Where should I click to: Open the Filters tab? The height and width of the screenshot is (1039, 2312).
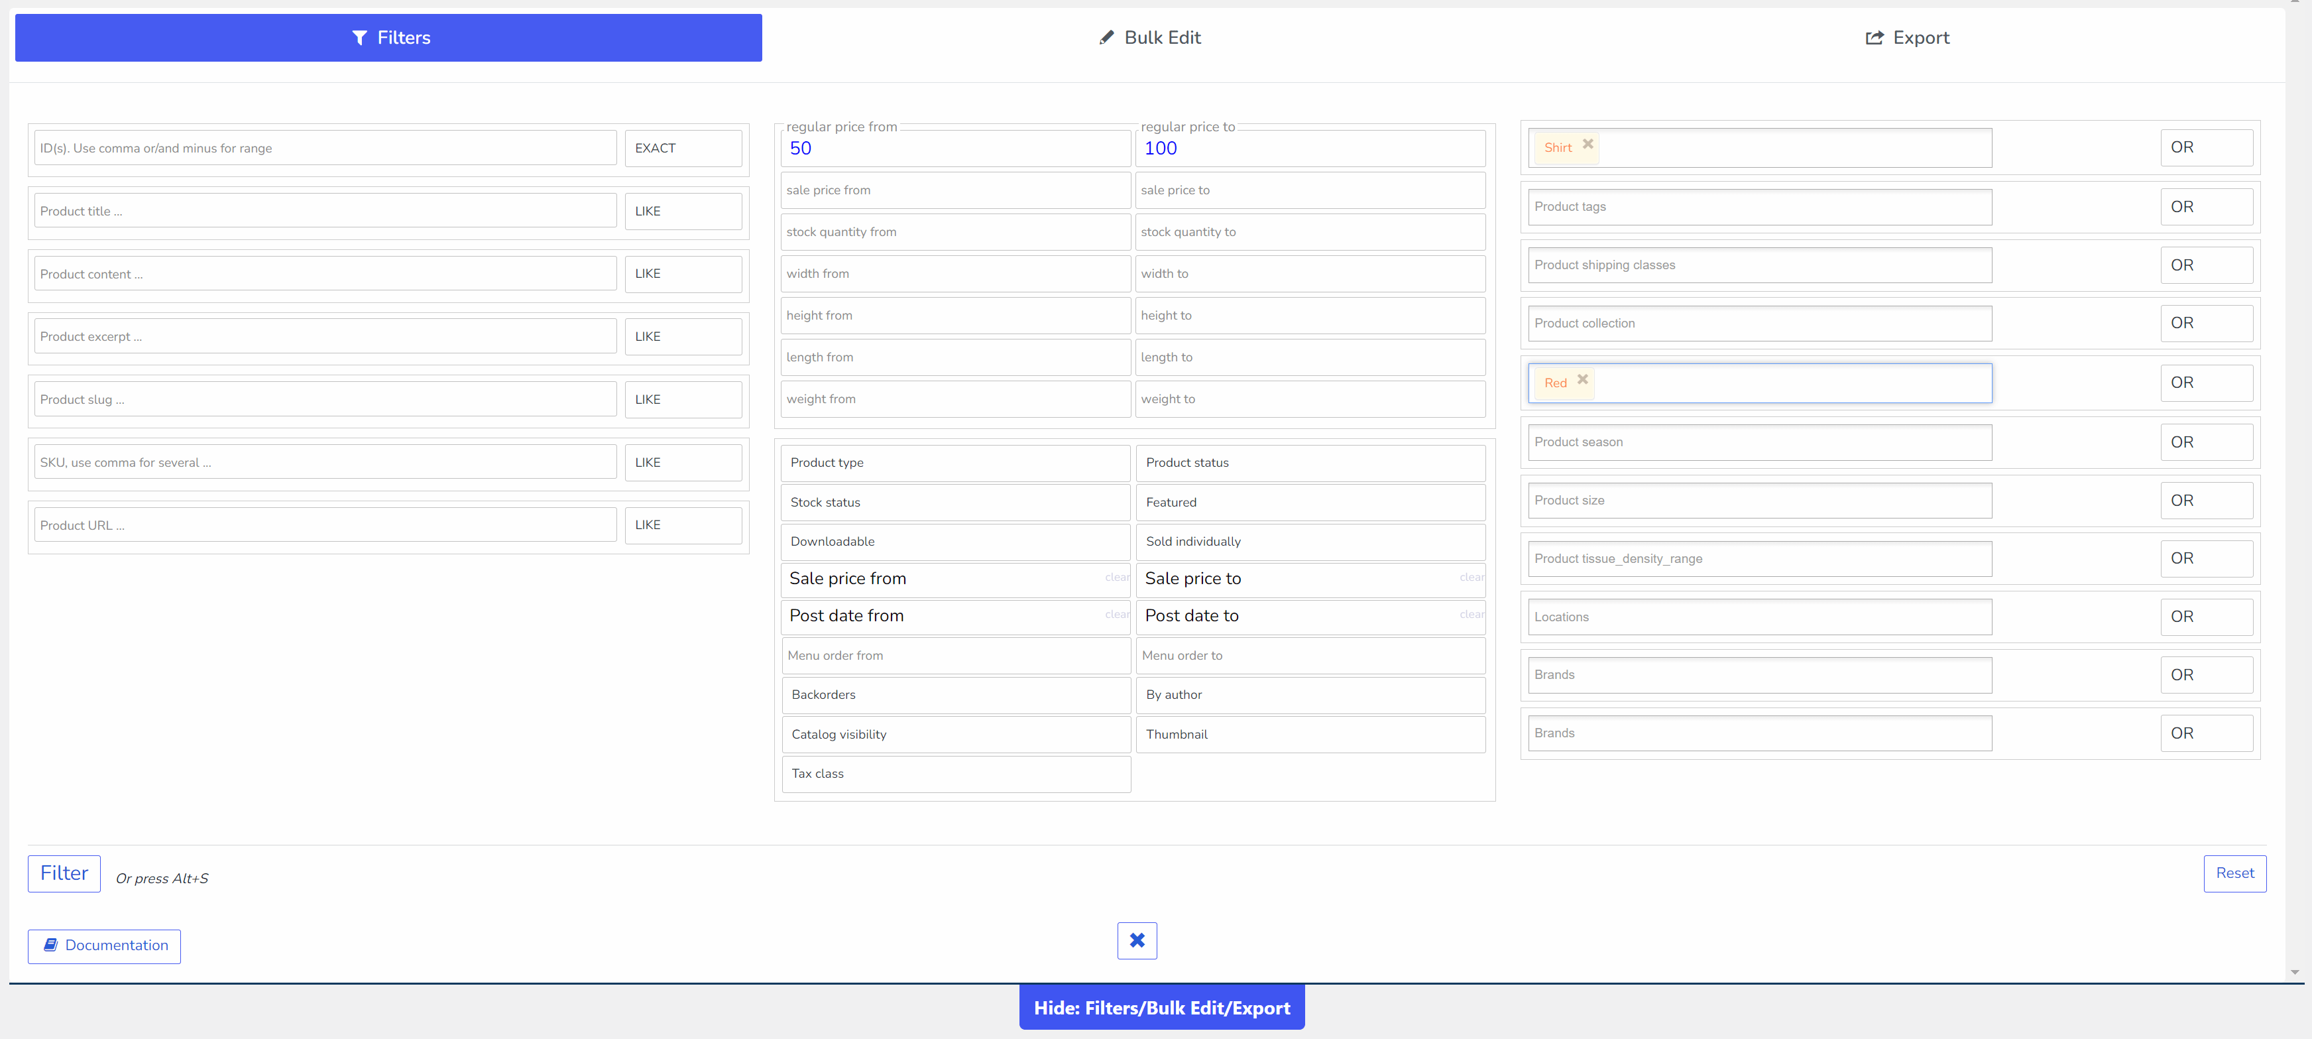click(388, 38)
